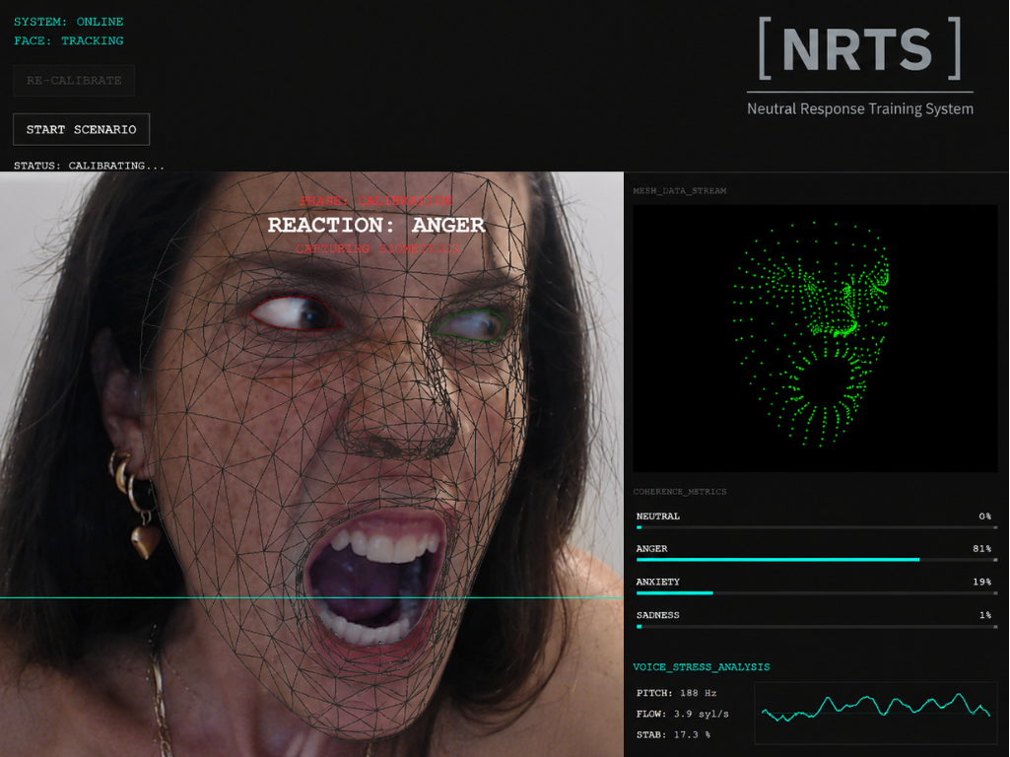Click the green-outlined eye tracking marker
The width and height of the screenshot is (1010, 757).
(x=471, y=325)
